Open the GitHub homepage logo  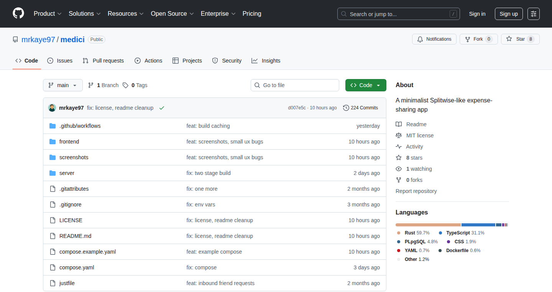[18, 13]
